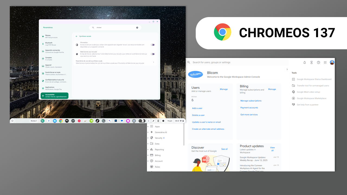Expand the Account sidebar item
347x195 pixels.
(148, 161)
